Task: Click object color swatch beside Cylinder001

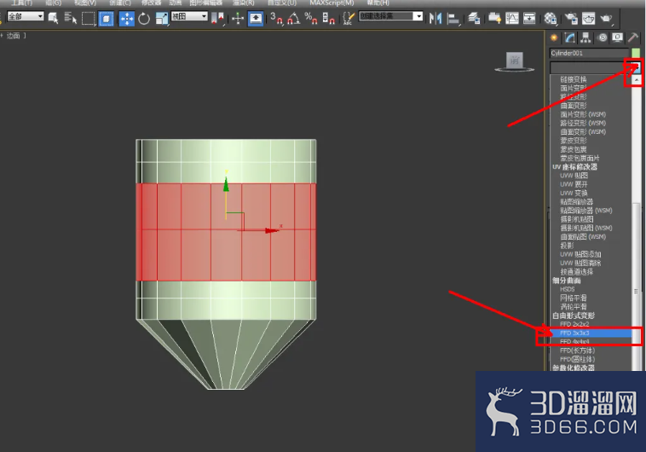Action: click(x=636, y=53)
